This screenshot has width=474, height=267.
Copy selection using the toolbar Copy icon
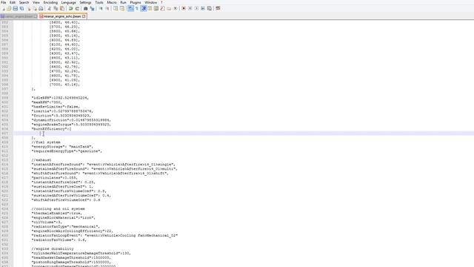[x=56, y=8]
